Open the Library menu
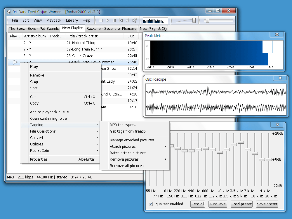The width and height of the screenshot is (292, 219). pyautogui.click(x=72, y=20)
